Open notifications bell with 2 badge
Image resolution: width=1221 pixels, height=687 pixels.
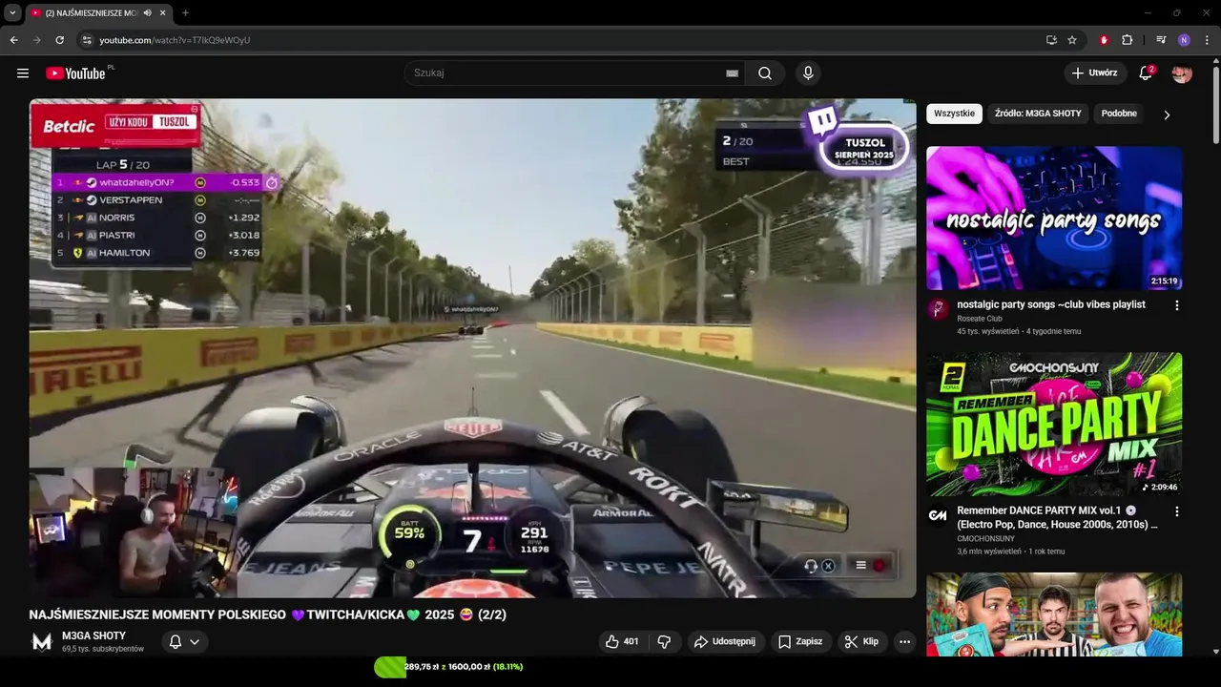coord(1146,73)
